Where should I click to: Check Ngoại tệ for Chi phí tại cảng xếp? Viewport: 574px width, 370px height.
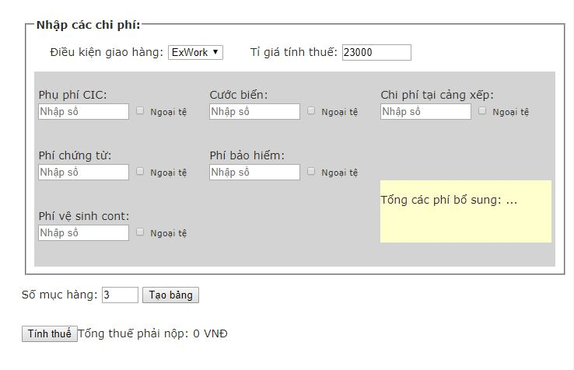click(x=483, y=111)
